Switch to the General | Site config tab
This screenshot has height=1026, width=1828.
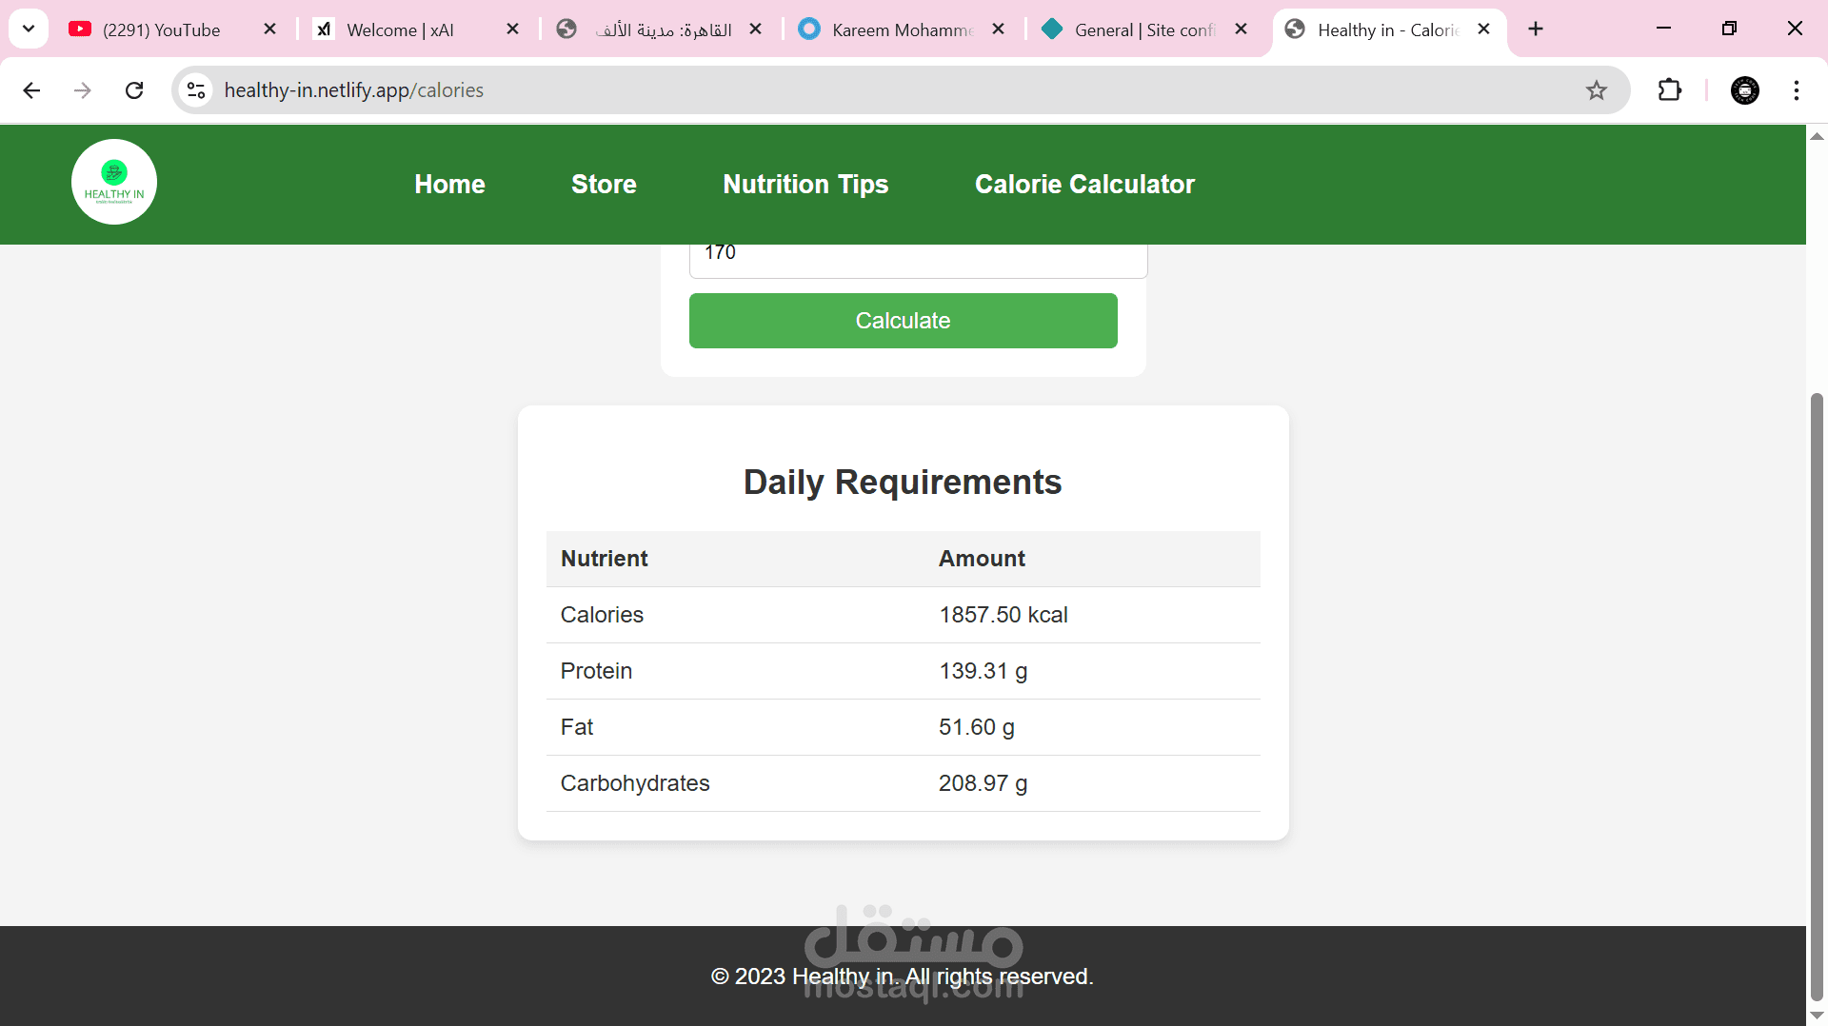point(1144,30)
